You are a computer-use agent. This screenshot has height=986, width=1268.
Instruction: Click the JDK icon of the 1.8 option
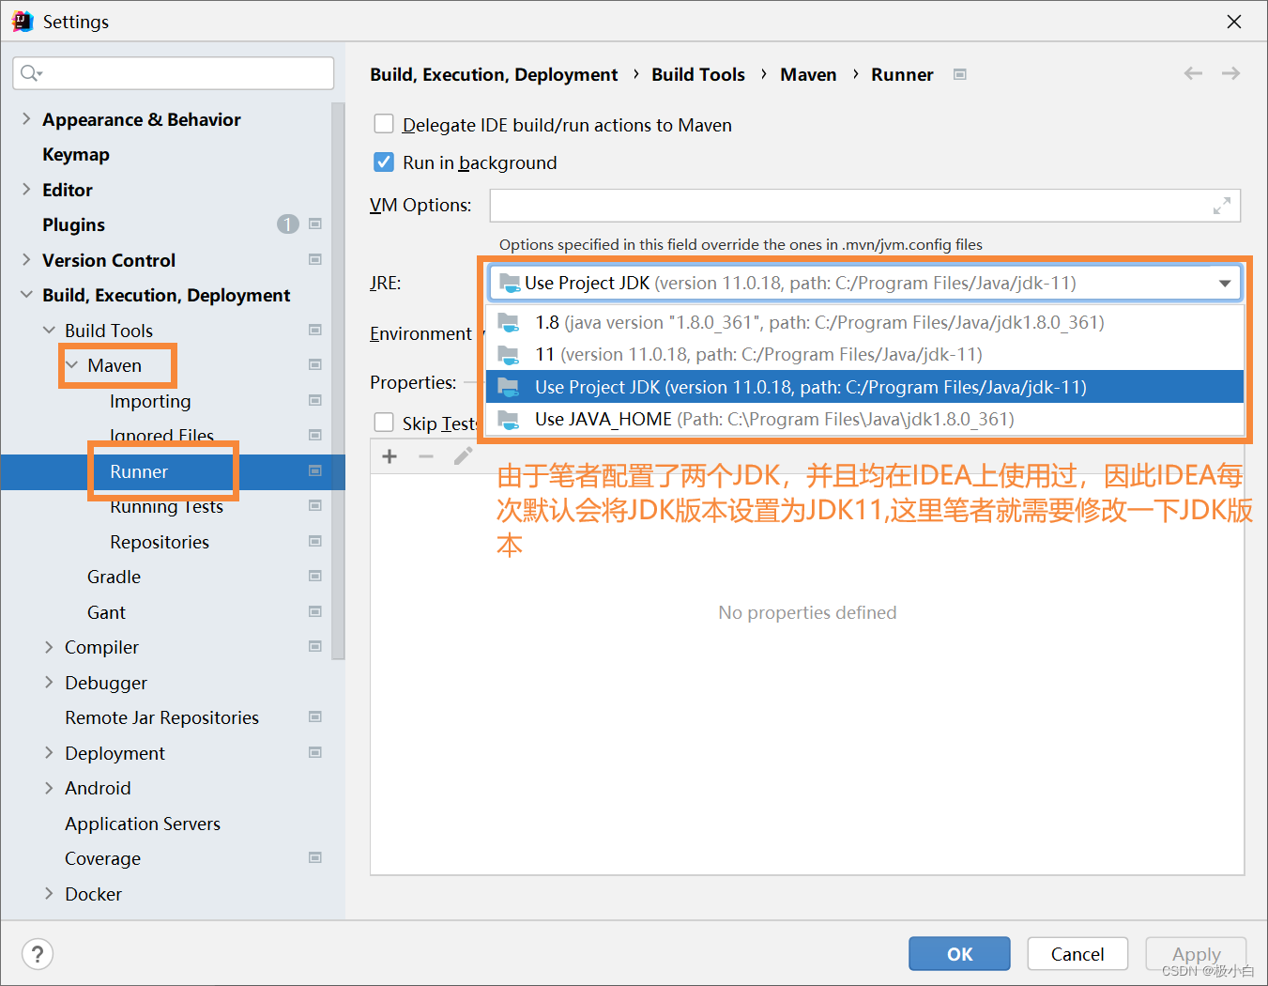point(509,322)
